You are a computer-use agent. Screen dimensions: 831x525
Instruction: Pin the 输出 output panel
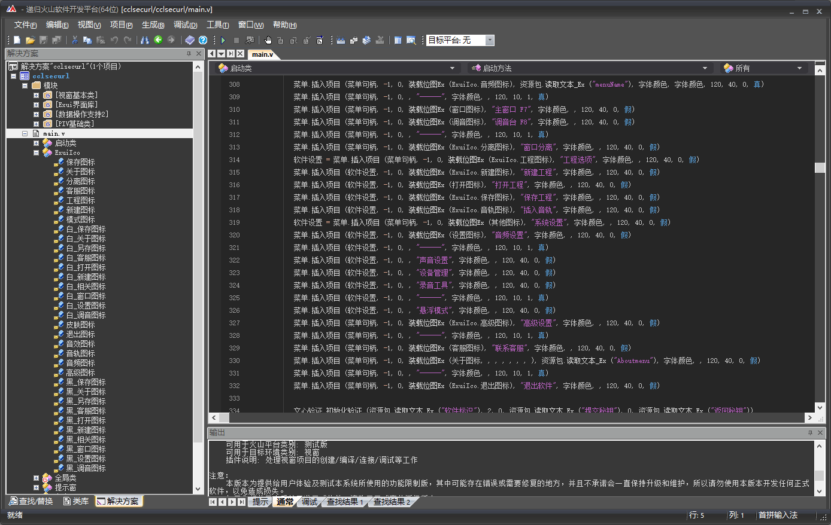[x=810, y=432]
